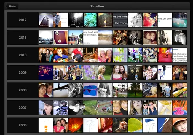Select the 2010 year label
Screen dimensions: 193x135
pos(23,55)
